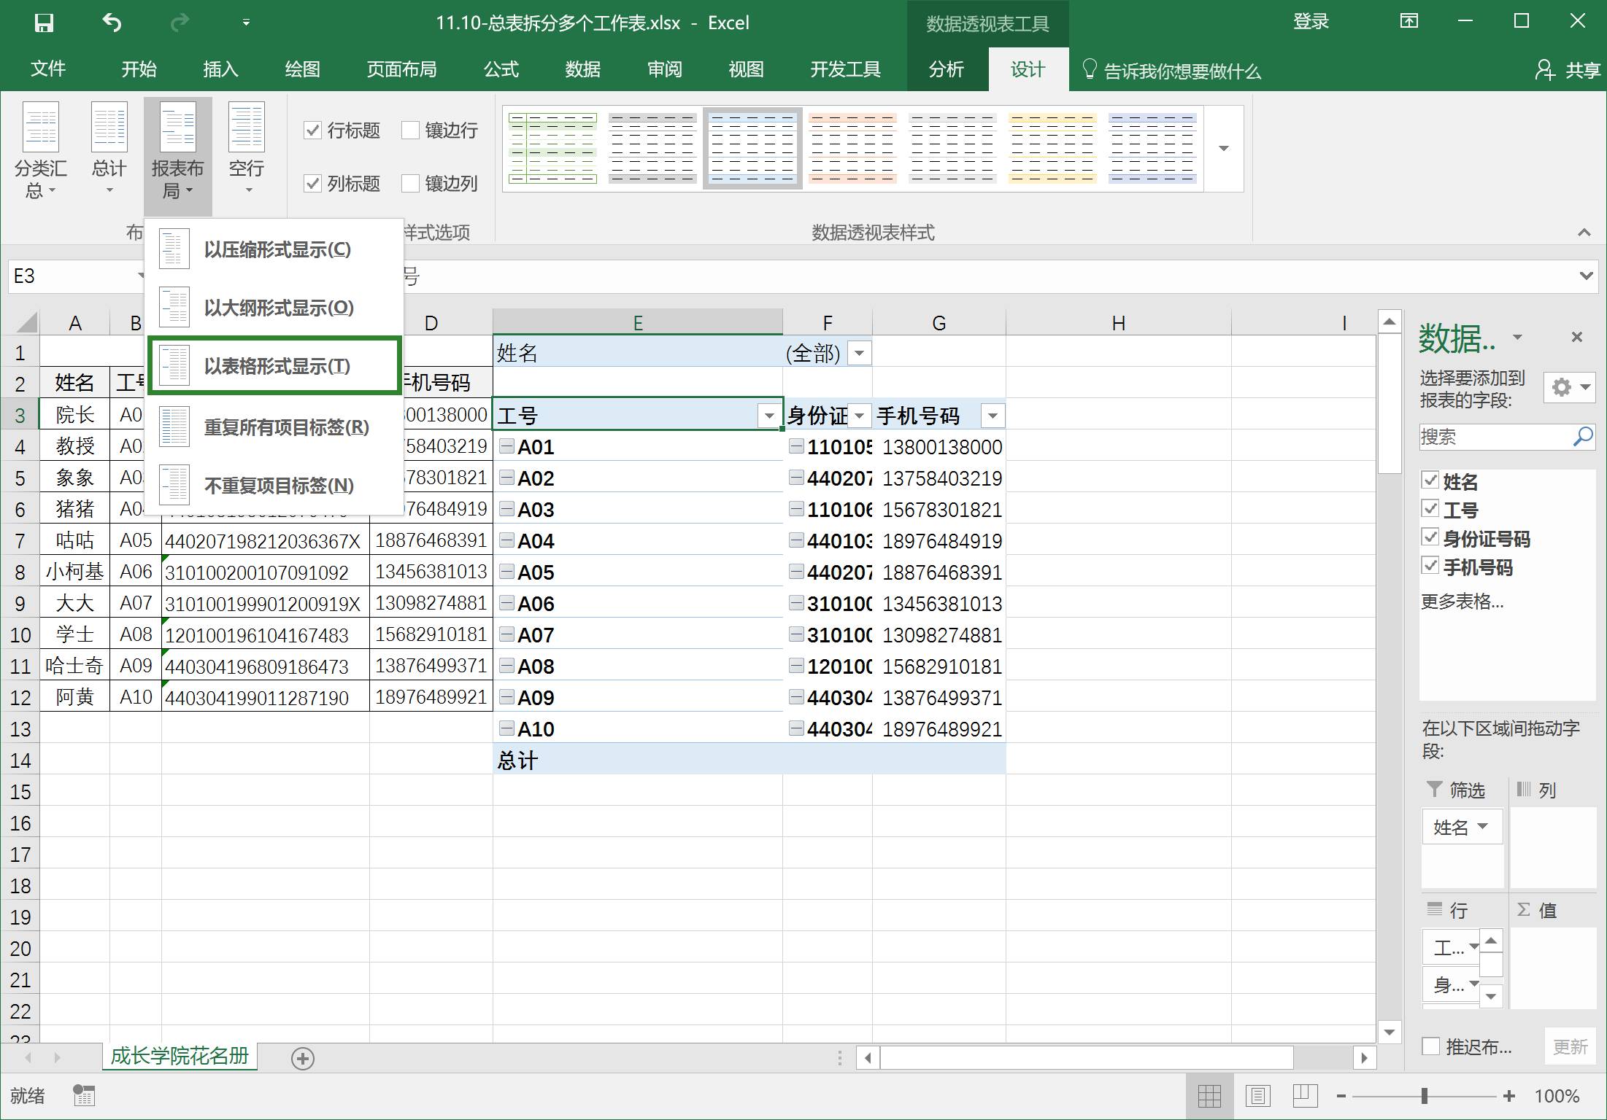This screenshot has width=1607, height=1120.
Task: Enable Banded Rows (镶边行) checkbox
Action: pyautogui.click(x=411, y=131)
